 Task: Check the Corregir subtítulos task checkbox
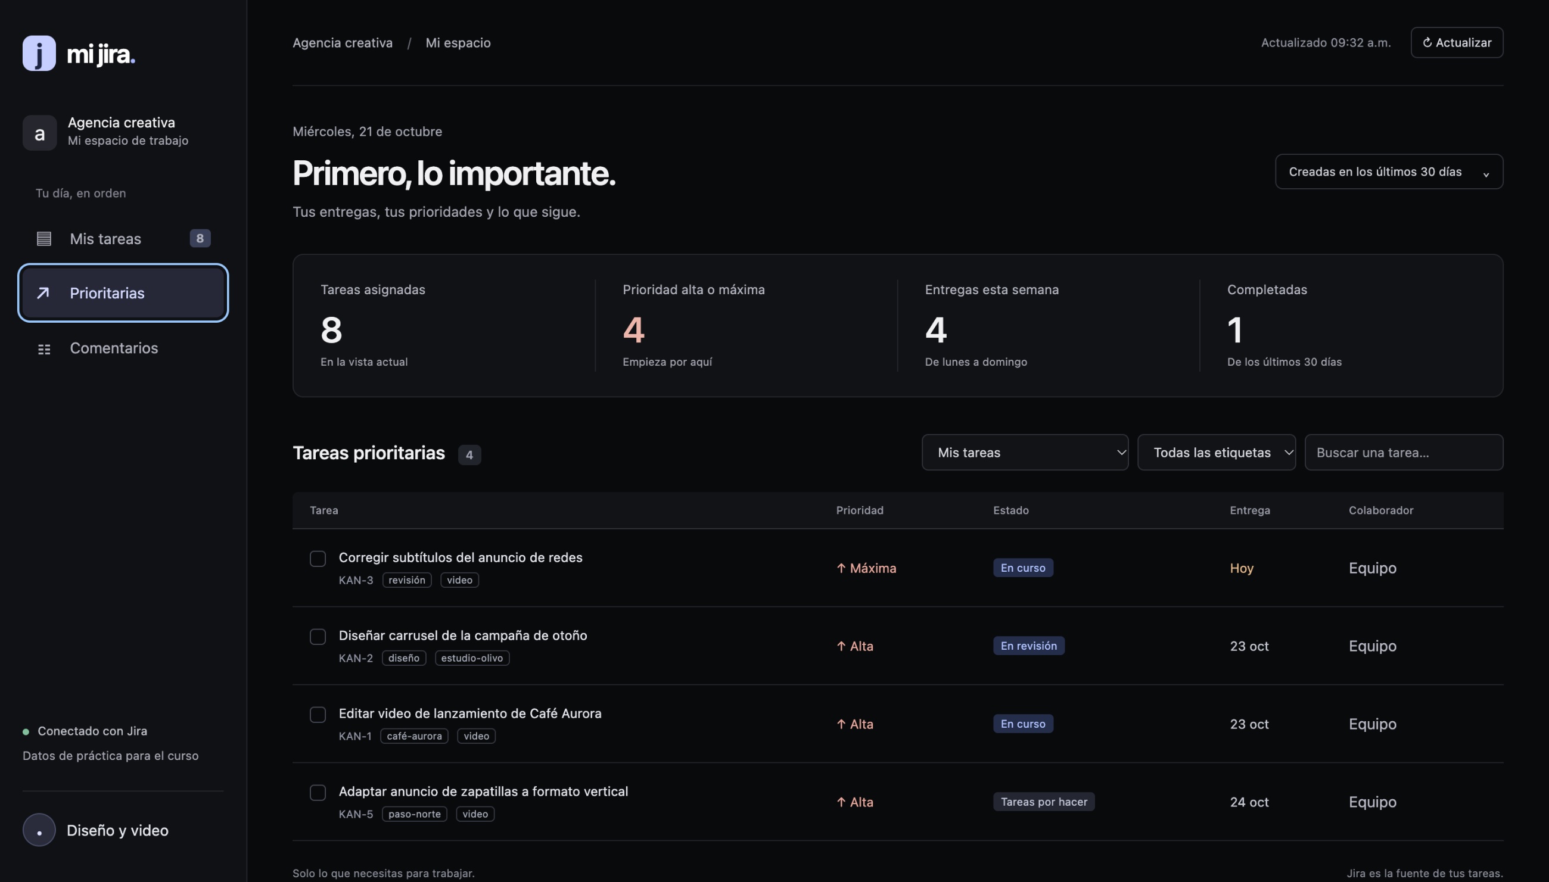318,559
